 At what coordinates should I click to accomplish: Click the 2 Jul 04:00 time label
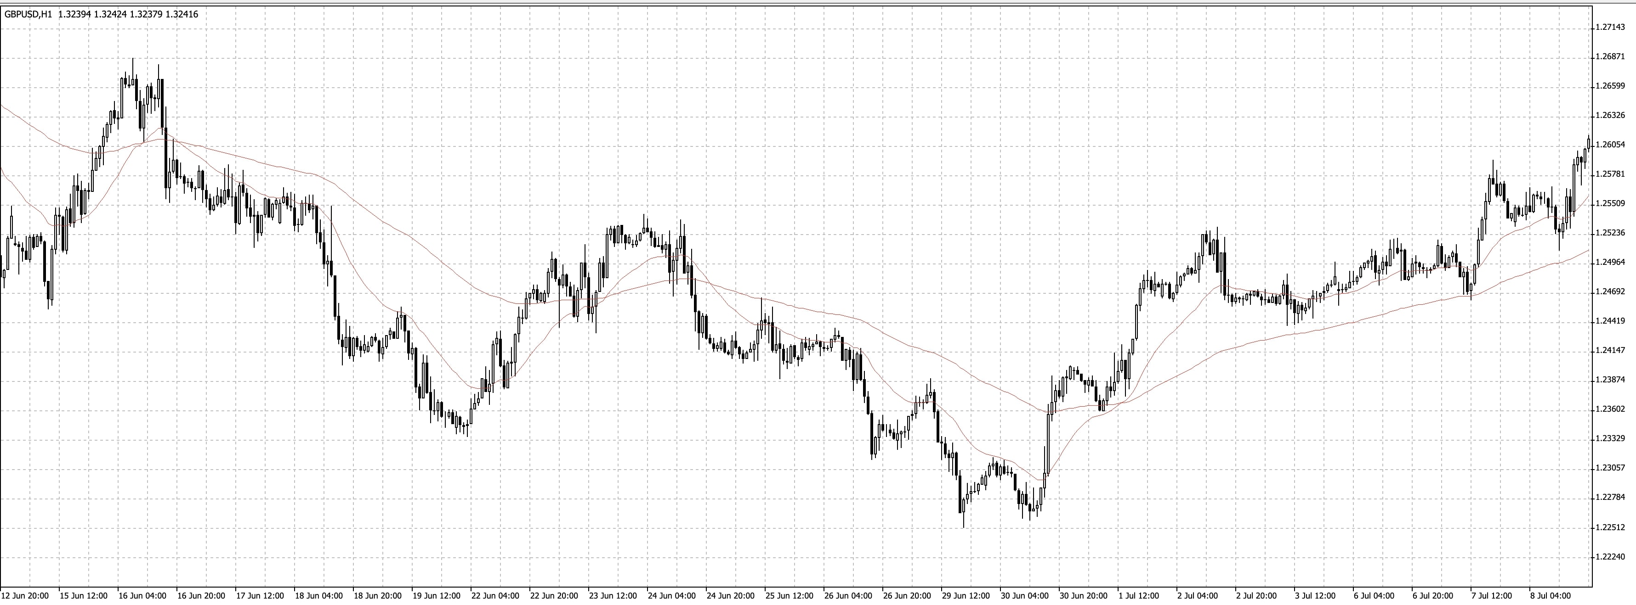1197,596
